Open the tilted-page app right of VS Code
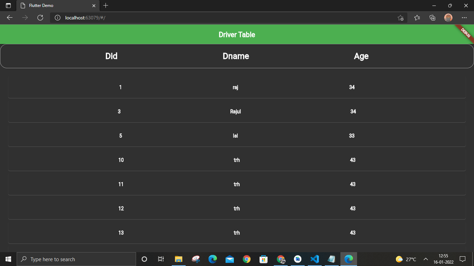The height and width of the screenshot is (266, 474). pyautogui.click(x=332, y=259)
